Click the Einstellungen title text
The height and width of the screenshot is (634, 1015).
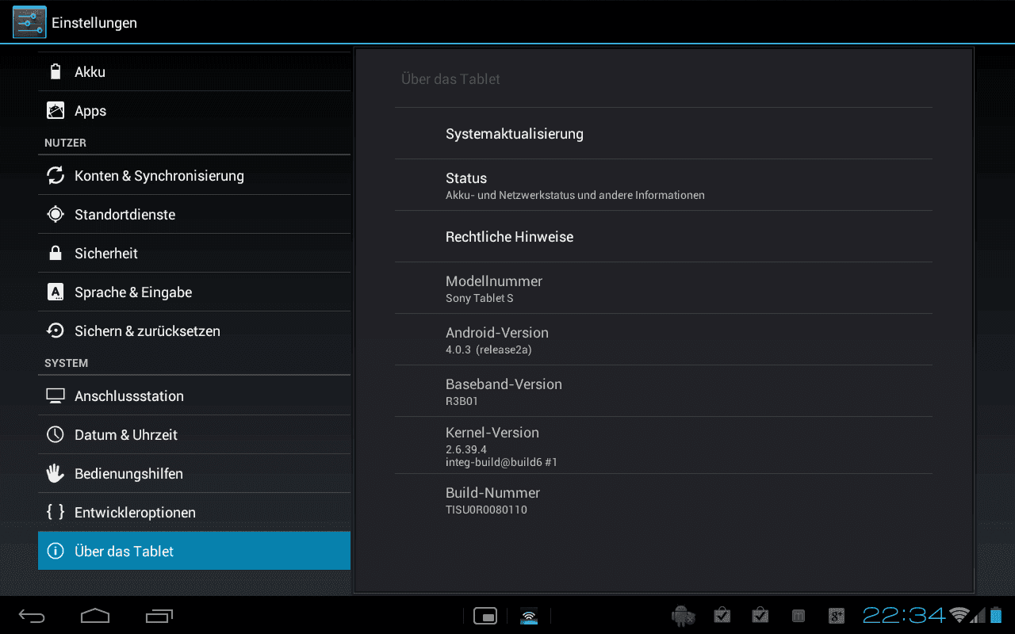(94, 23)
